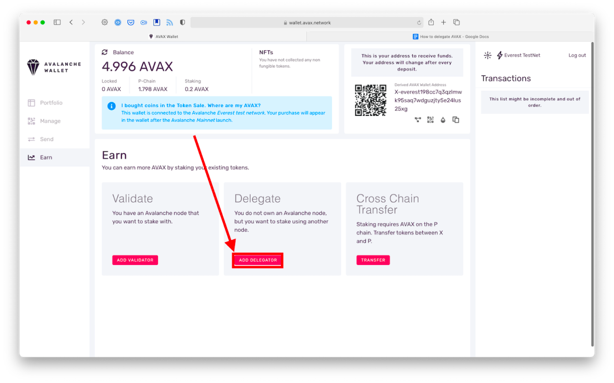Go back to the previous page in Safari
This screenshot has height=383, width=614.
point(71,22)
